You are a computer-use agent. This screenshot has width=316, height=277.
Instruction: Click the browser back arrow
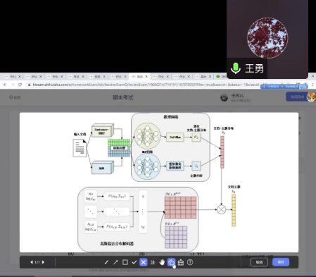pyautogui.click(x=5, y=85)
